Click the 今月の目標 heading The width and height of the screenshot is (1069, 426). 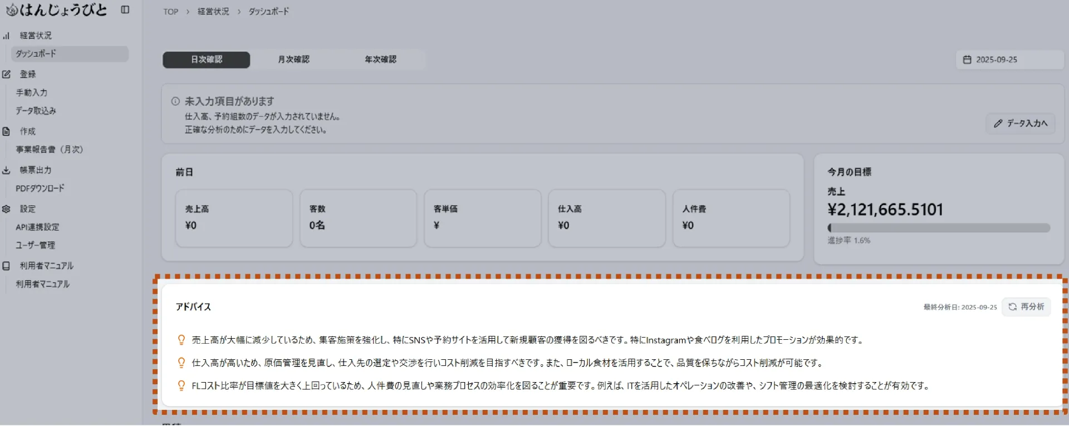tap(849, 172)
